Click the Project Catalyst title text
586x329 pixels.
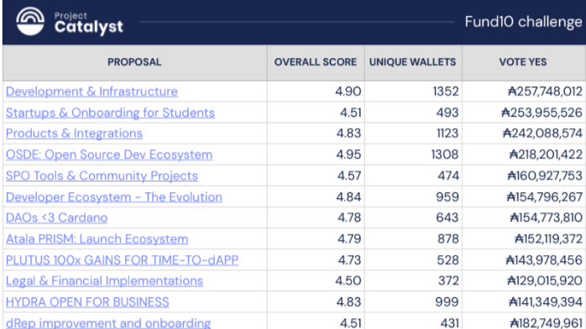[x=89, y=23]
